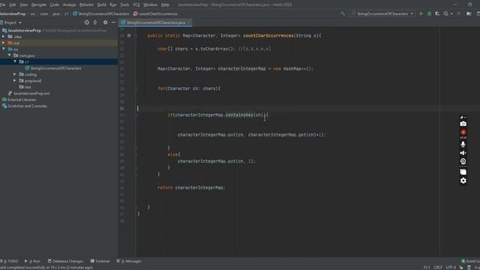The width and height of the screenshot is (480, 270).
Task: Run with coverage icon in toolbar
Action: 437,13
